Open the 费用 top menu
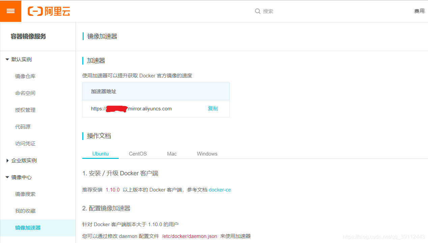Viewport: 428px width, 243px height. pyautogui.click(x=419, y=11)
